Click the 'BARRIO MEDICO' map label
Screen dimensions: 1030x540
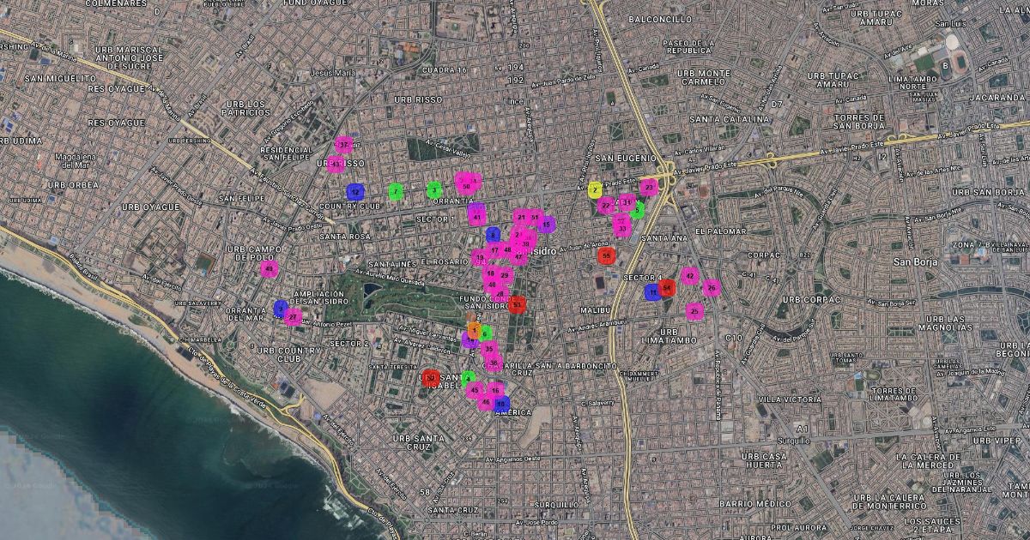coord(754,503)
